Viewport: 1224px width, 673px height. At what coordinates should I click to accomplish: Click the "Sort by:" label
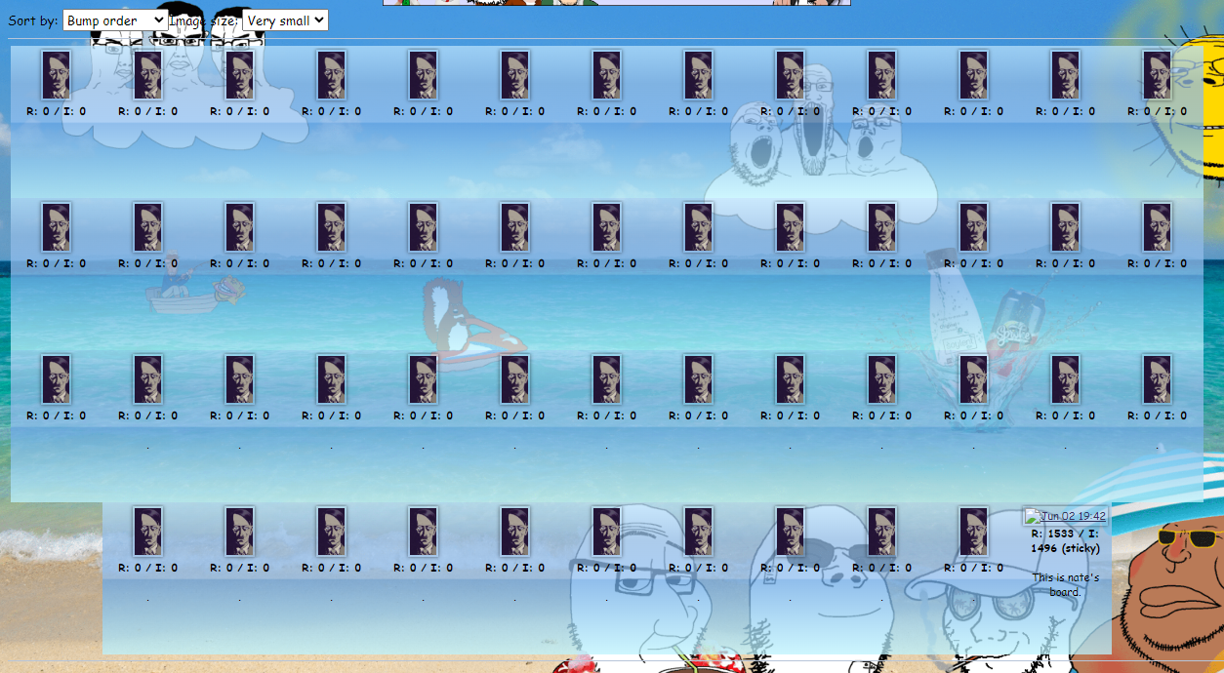coord(33,20)
